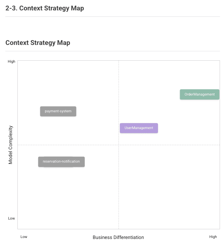Click the 'Business Differentiation' horizontal axis label
Image resolution: width=224 pixels, height=242 pixels.
tap(118, 237)
